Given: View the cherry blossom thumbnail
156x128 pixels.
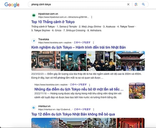Looking at the screenshot, I should tap(45, 123).
